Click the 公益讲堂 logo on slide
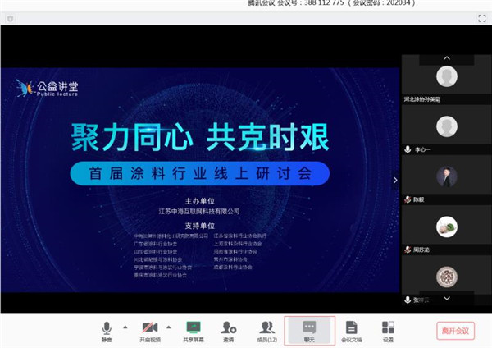Viewport: 492px width, 348px height. click(x=46, y=87)
